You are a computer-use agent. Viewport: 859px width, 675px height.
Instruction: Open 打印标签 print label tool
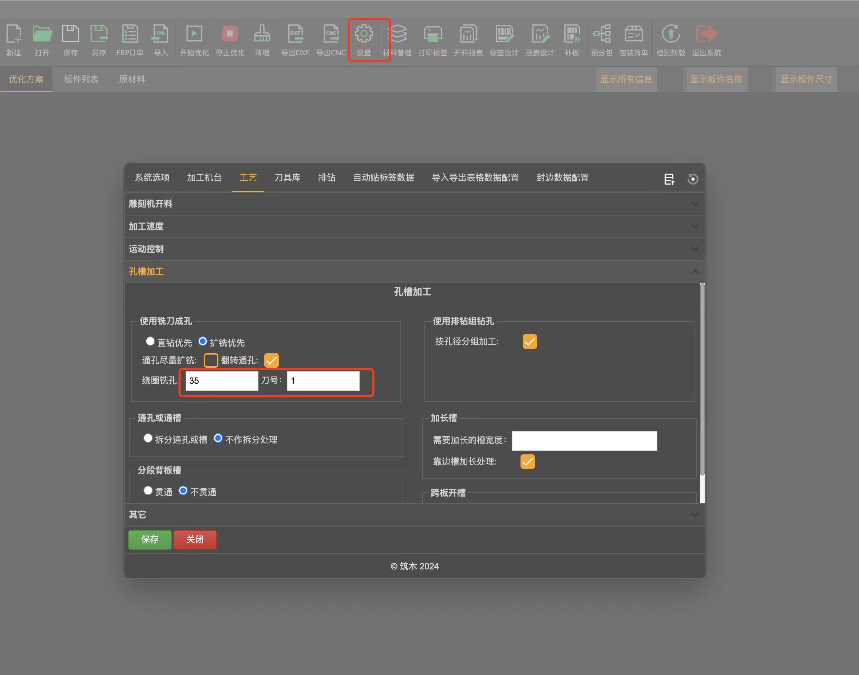click(x=433, y=34)
